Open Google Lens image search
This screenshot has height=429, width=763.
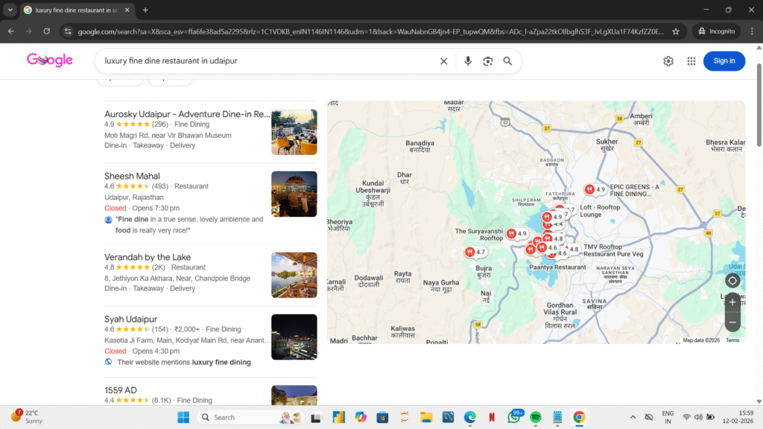click(x=488, y=61)
